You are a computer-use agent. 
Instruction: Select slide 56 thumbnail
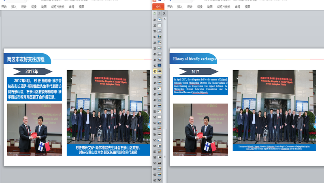159,146
